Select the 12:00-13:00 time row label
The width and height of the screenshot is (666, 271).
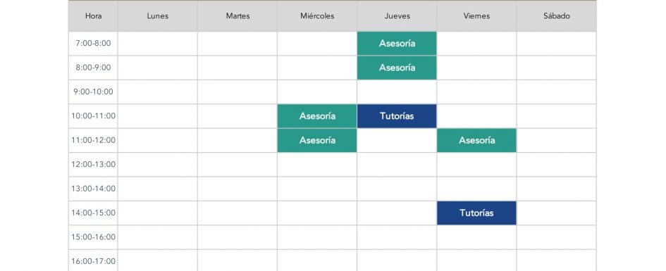(93, 164)
